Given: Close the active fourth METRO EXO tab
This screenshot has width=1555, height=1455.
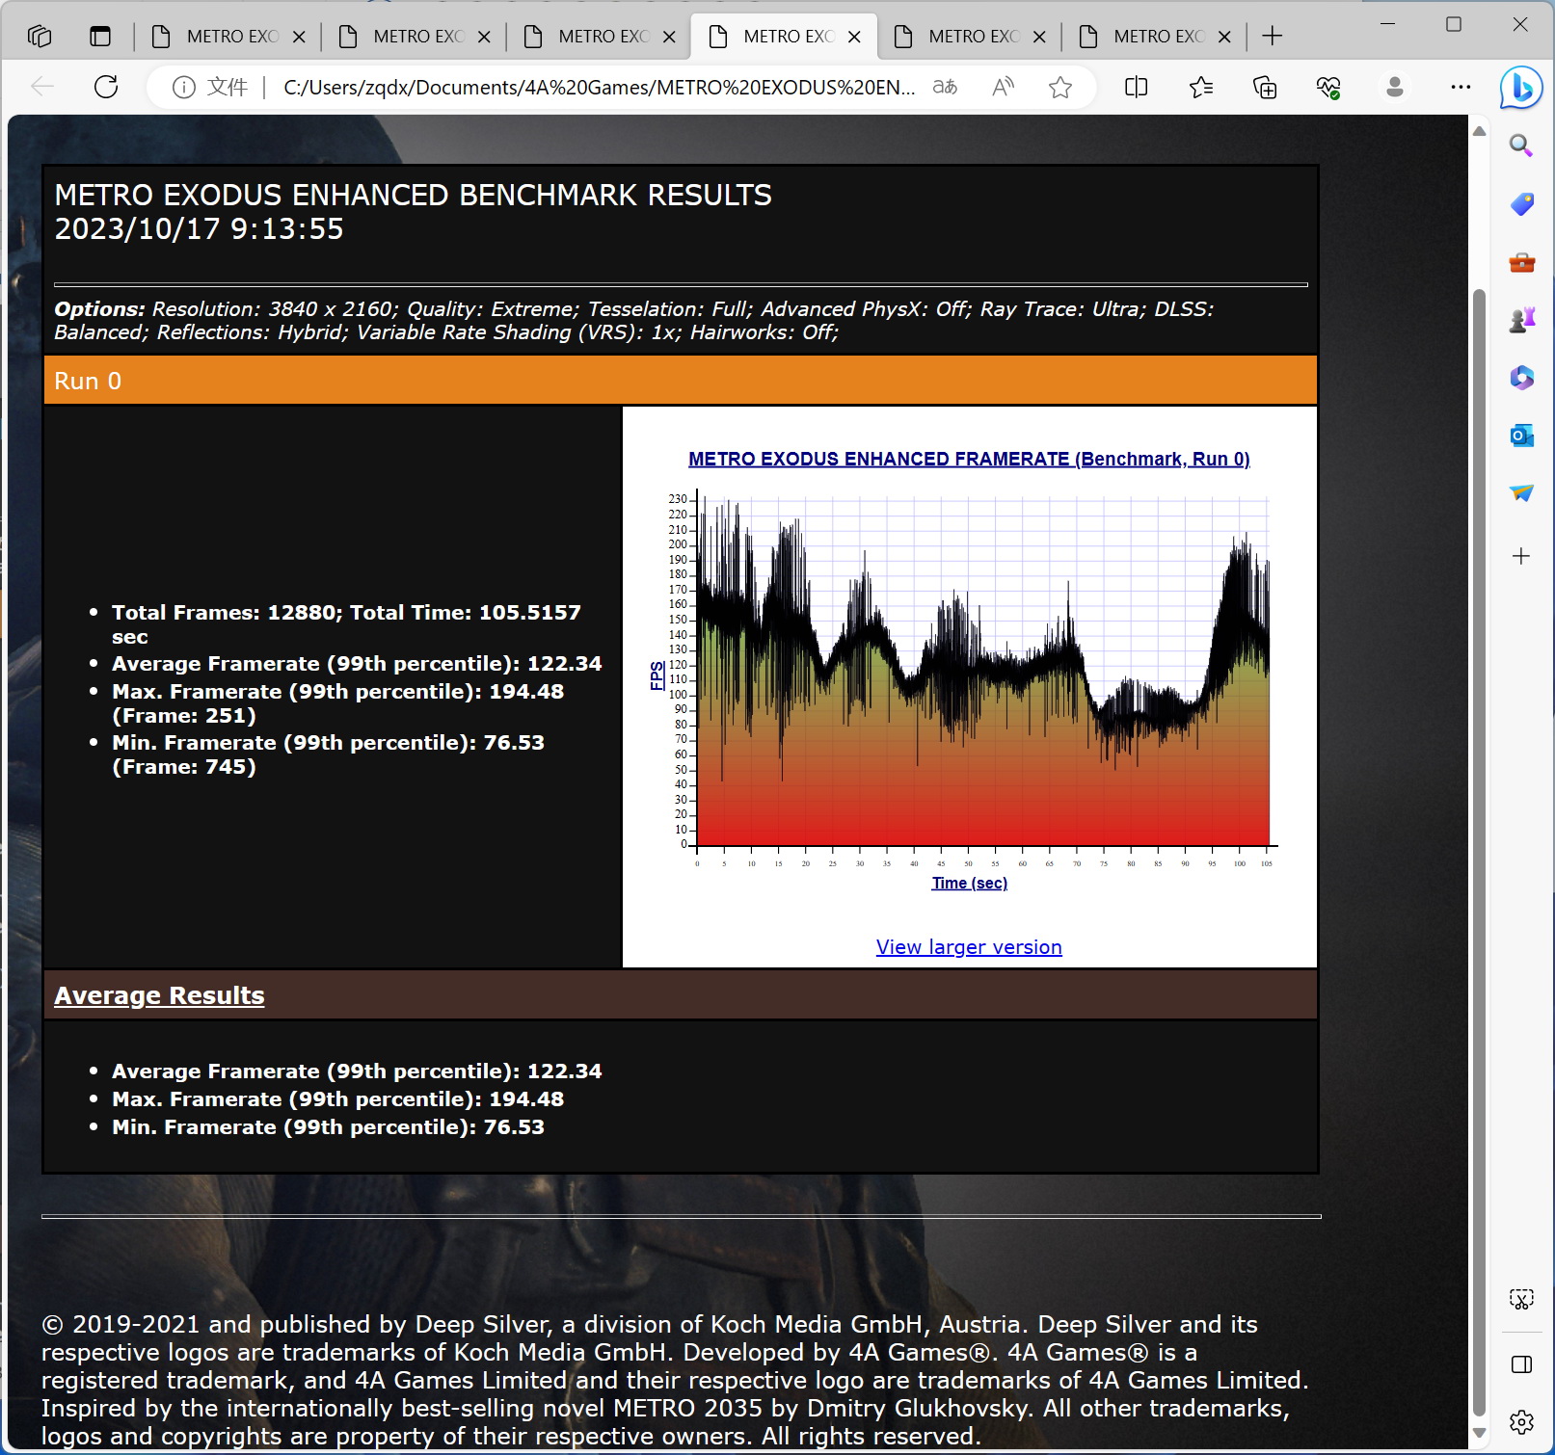Looking at the screenshot, I should 854,37.
